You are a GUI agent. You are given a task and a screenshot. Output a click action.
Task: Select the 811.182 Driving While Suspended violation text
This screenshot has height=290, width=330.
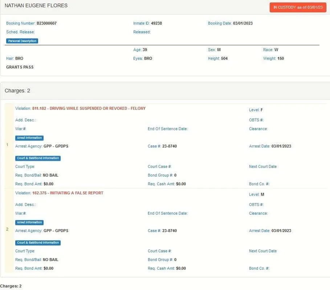(x=89, y=109)
